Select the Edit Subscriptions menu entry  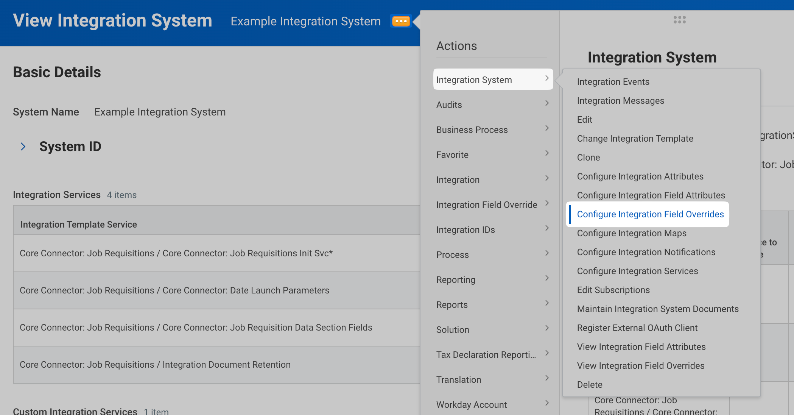613,290
